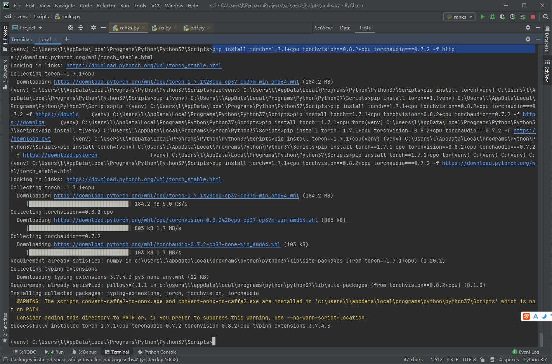Click the 12:12 caret position indicator
This screenshot has width=552, height=364.
[x=436, y=360]
